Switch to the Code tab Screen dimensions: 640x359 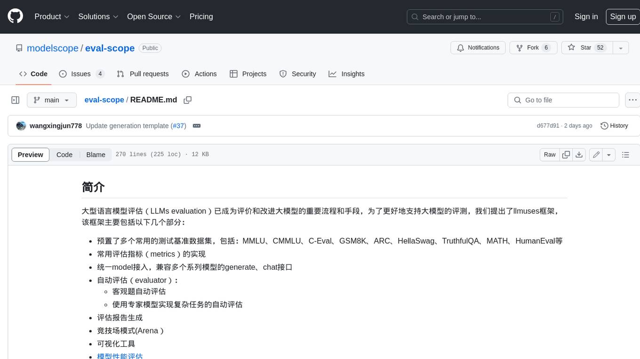click(33, 74)
